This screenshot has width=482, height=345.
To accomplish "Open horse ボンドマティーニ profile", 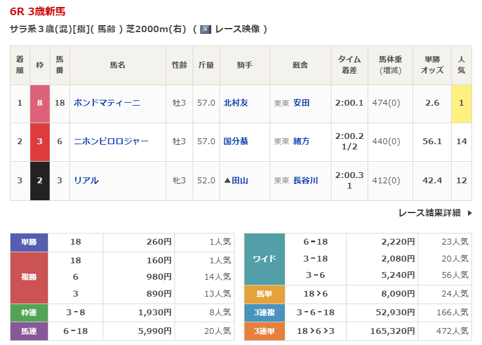I will click(107, 103).
